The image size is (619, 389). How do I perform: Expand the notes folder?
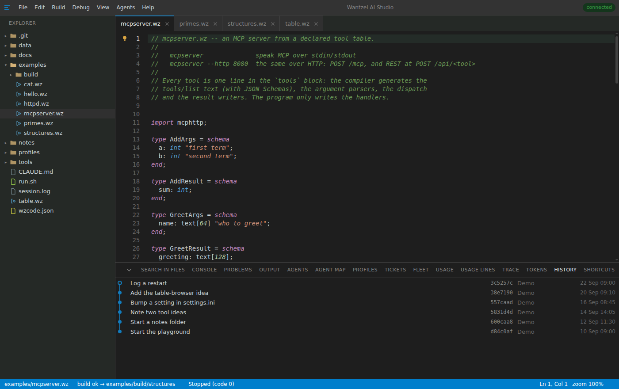pos(6,143)
